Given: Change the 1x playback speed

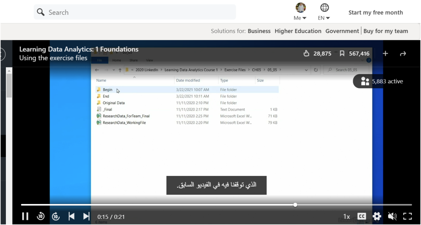Looking at the screenshot, I should point(347,216).
